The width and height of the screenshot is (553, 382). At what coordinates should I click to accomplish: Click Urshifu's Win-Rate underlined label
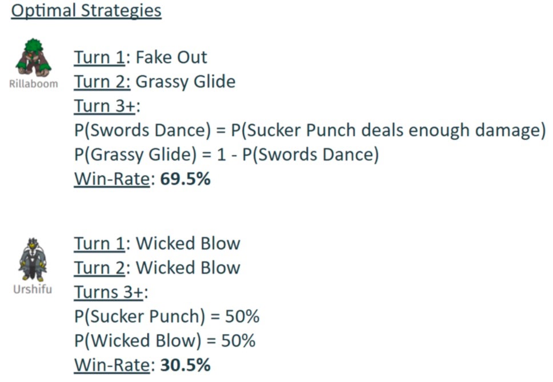pos(112,365)
